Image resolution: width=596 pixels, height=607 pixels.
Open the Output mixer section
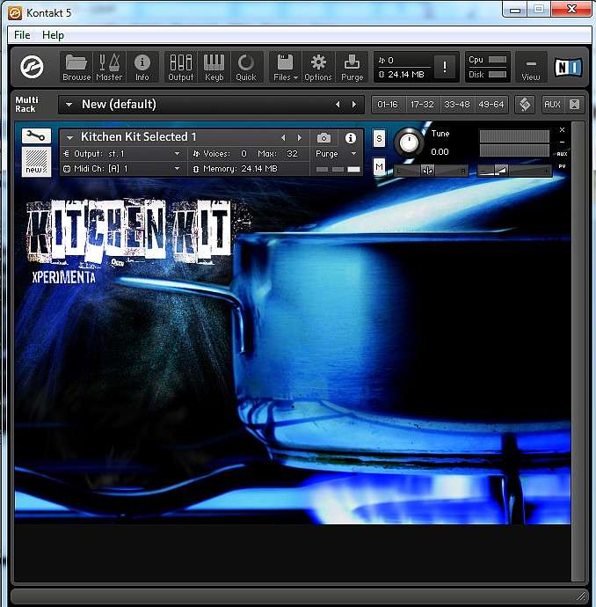point(180,68)
